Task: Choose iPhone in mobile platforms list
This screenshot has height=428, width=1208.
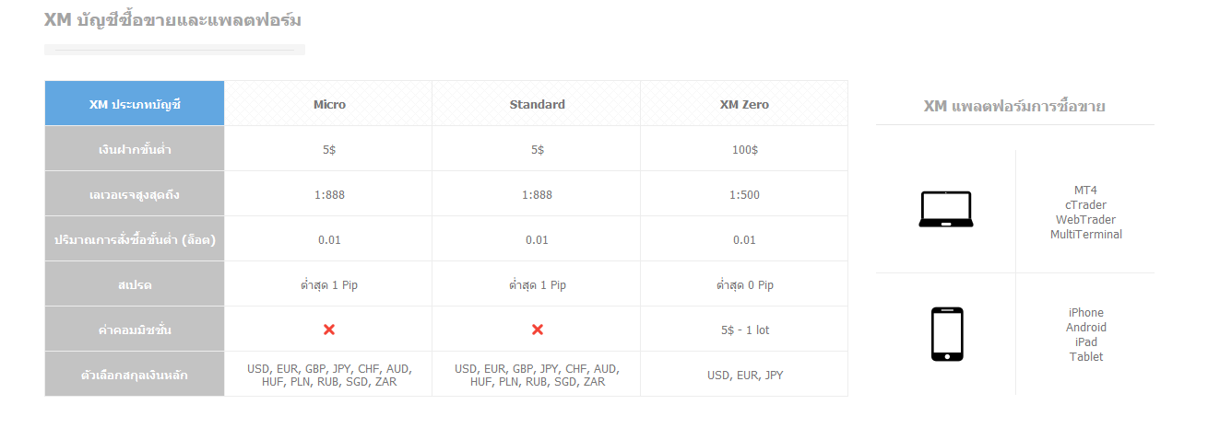Action: tap(1085, 313)
